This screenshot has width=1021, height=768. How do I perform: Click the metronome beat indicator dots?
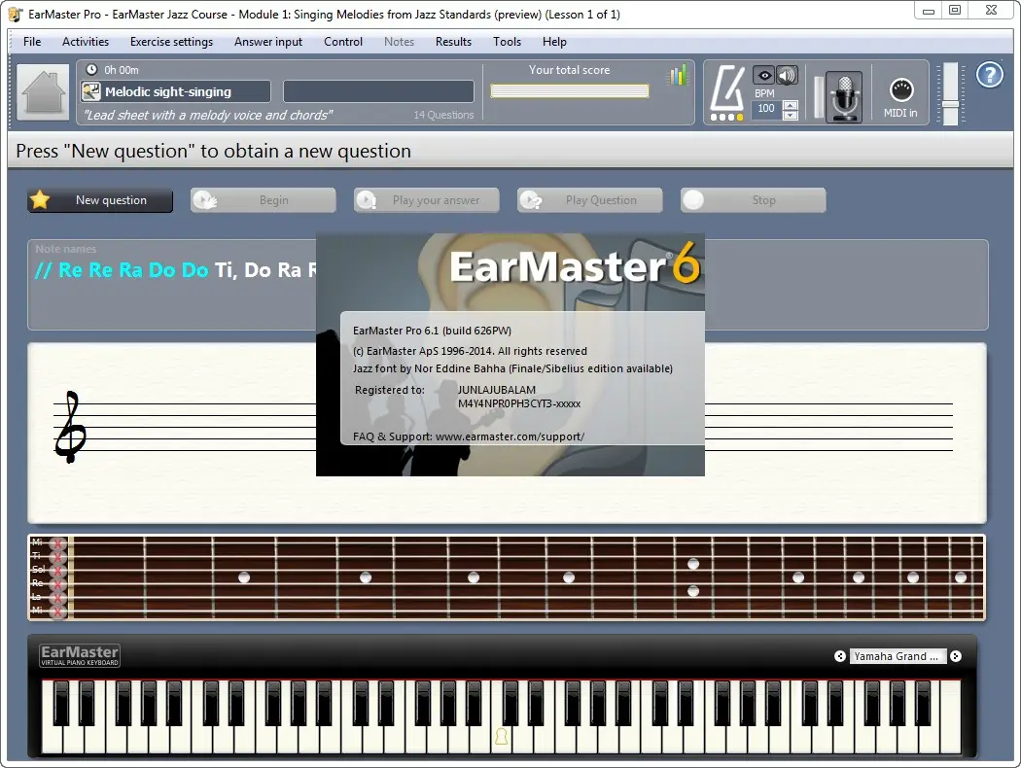coord(726,118)
